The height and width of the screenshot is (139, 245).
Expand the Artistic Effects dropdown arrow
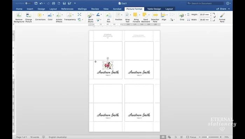click(x=62, y=15)
